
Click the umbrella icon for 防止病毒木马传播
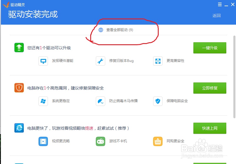click(x=101, y=101)
